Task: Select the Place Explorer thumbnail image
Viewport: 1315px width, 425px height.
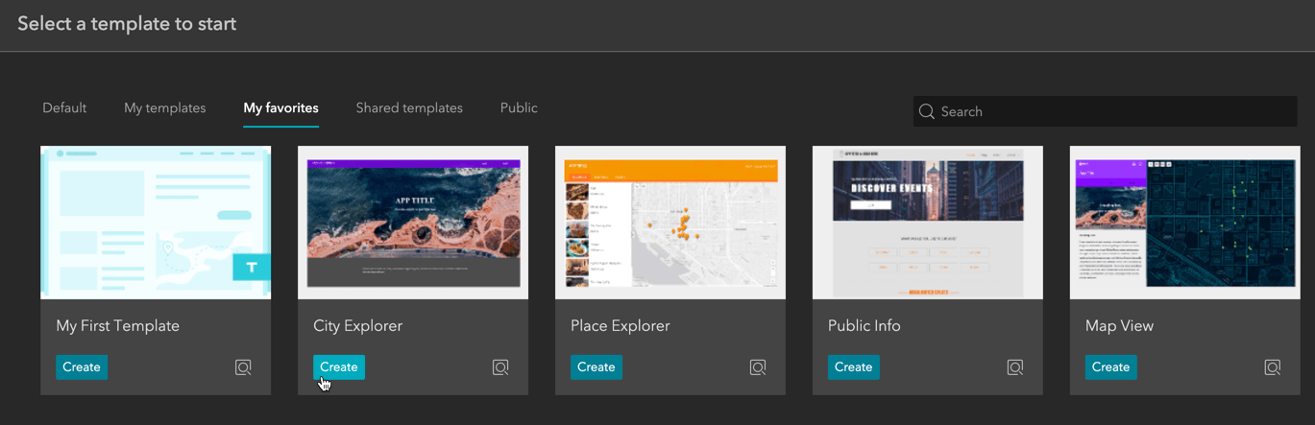Action: tap(670, 223)
